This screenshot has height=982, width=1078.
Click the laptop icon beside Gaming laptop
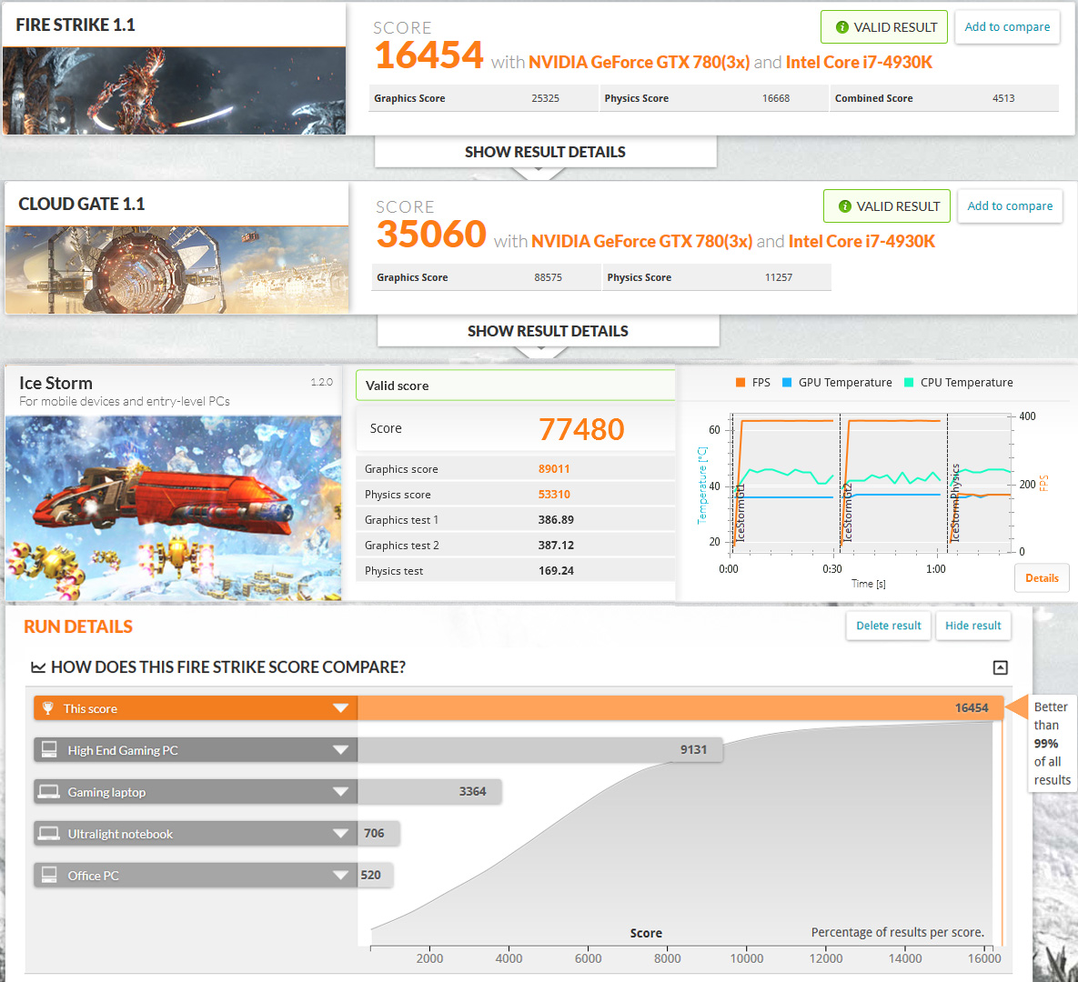coord(49,792)
